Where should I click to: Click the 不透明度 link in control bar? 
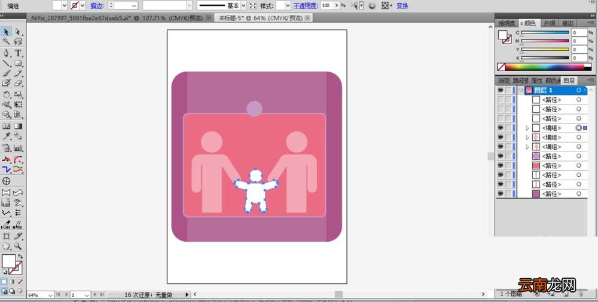click(x=306, y=6)
